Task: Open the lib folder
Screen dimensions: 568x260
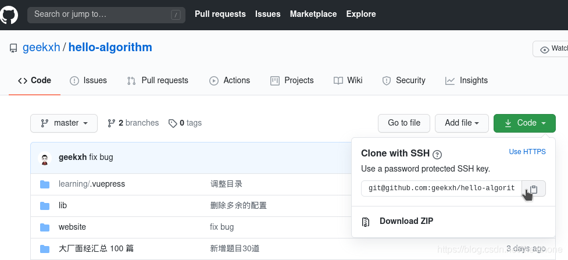Action: tap(63, 205)
